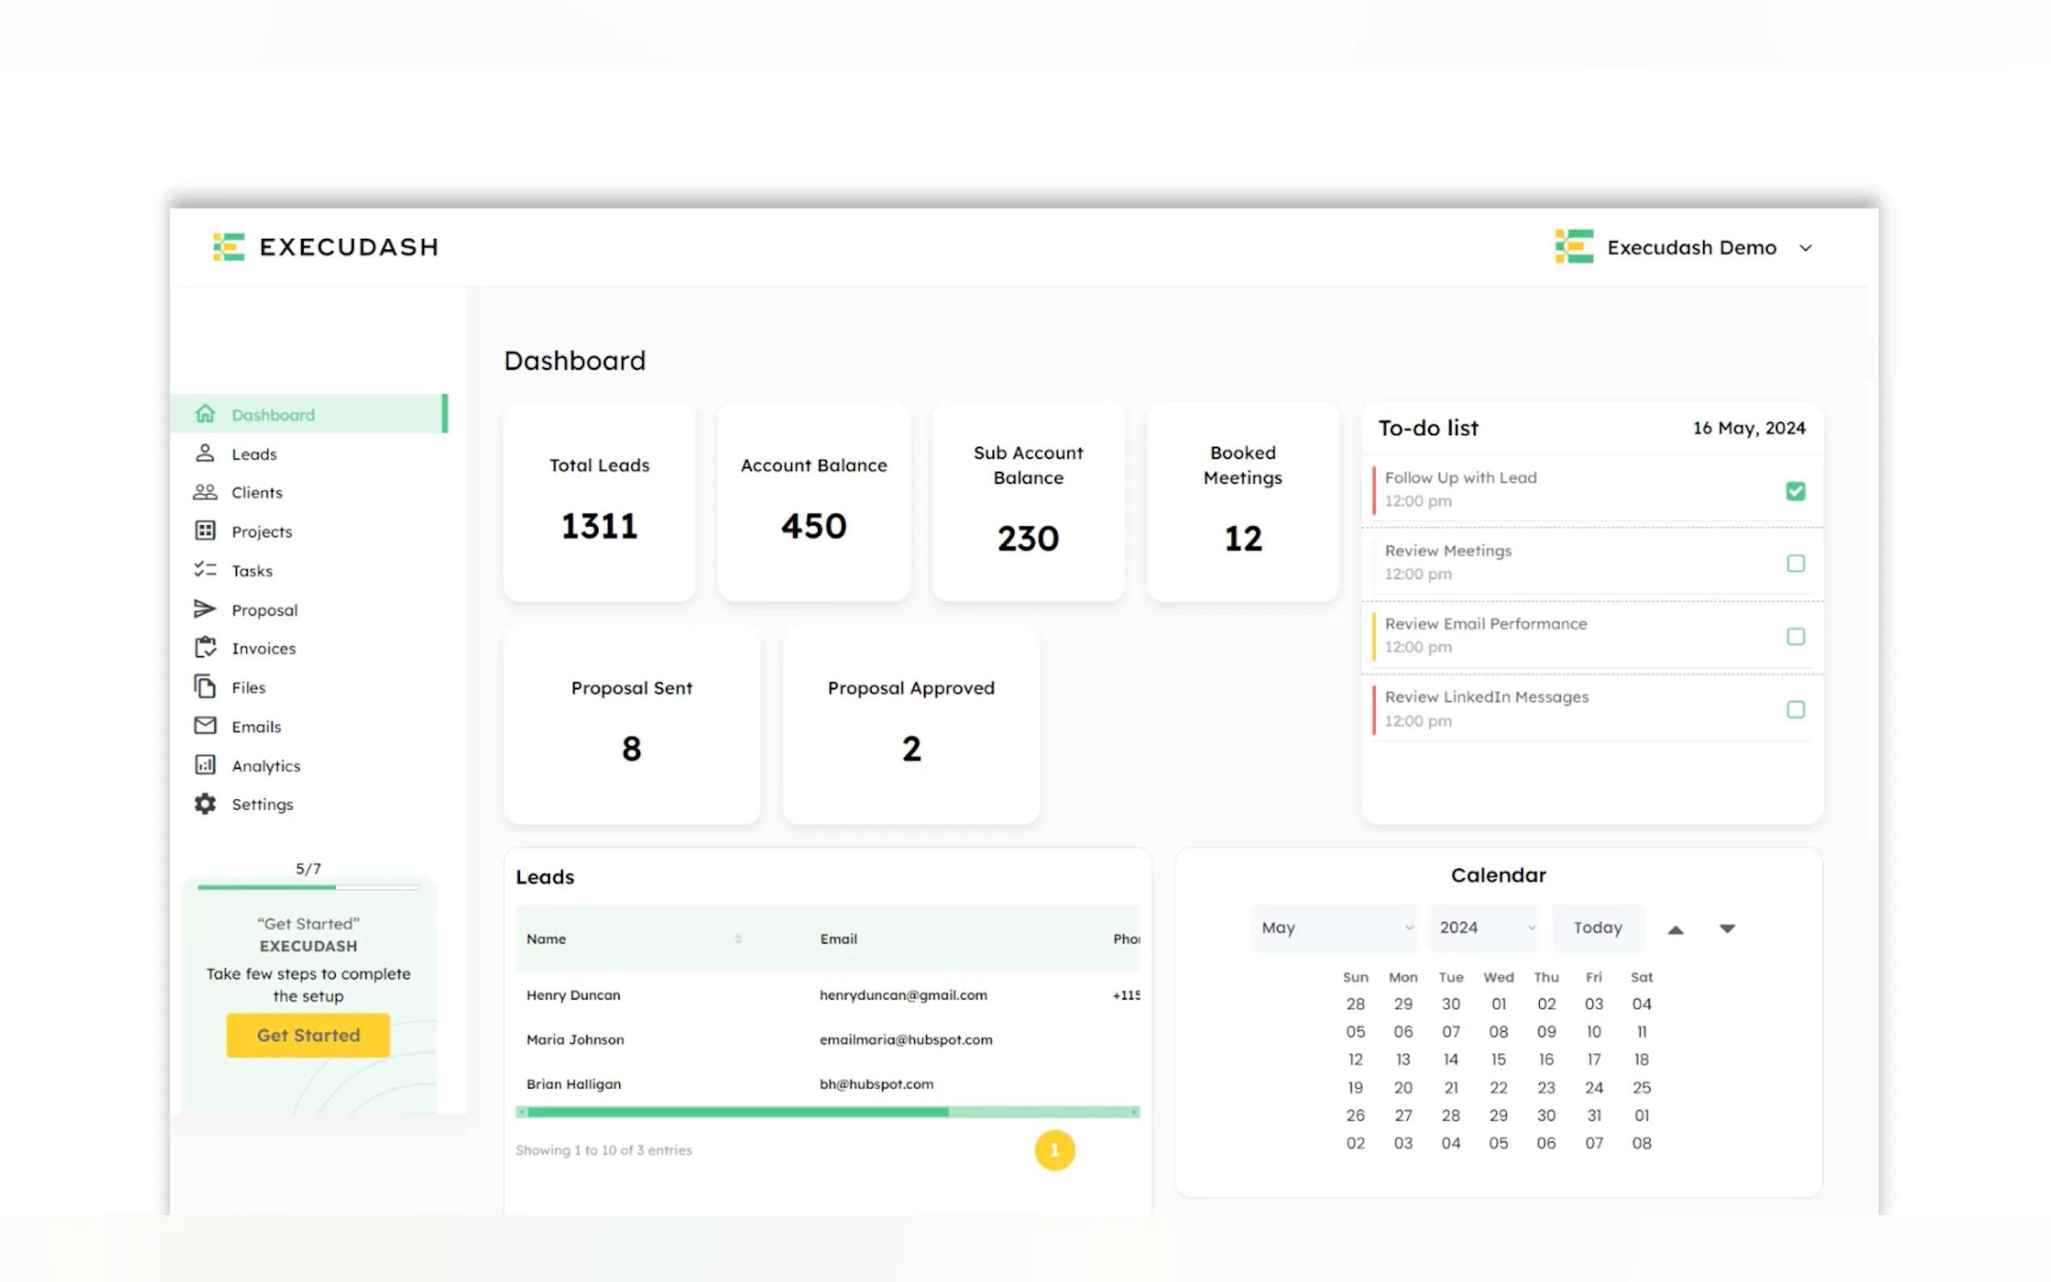Screen dimensions: 2051x1282
Task: Open the May month dropdown
Action: 1334,928
